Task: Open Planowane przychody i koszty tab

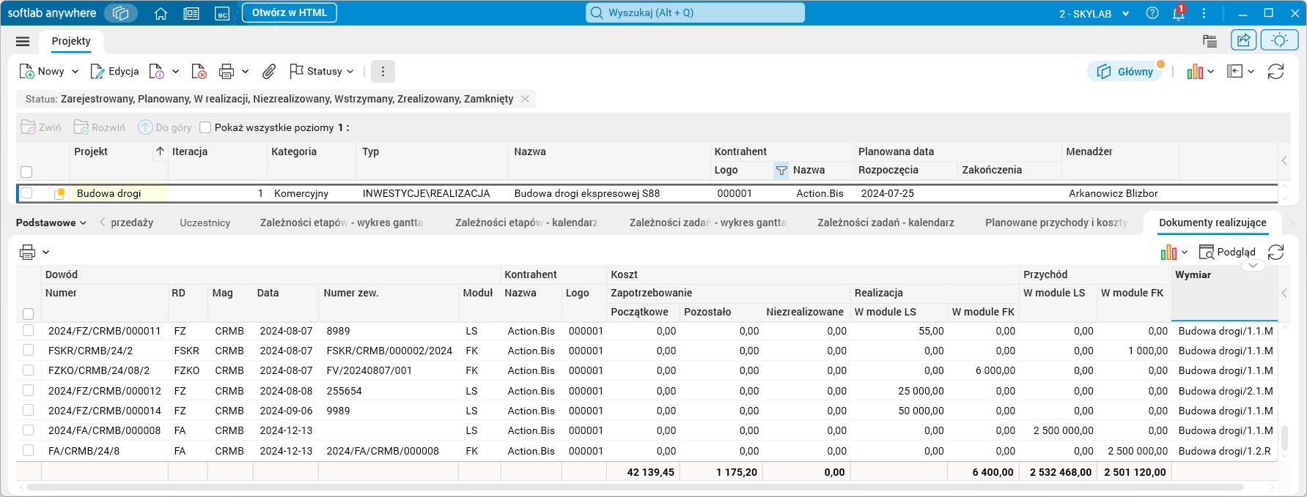Action: tap(1056, 223)
